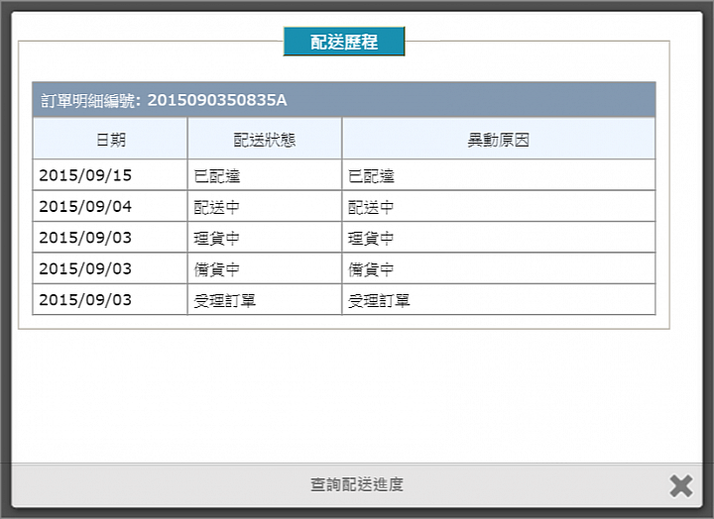Image resolution: width=714 pixels, height=519 pixels.
Task: Select the date in the 受理訂單 row
Action: (x=110, y=300)
